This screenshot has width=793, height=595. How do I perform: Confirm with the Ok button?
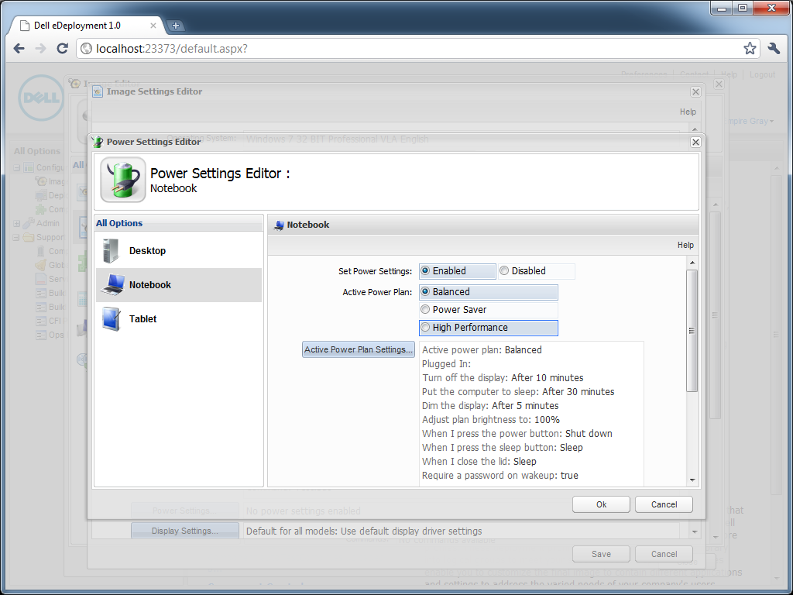coord(601,504)
